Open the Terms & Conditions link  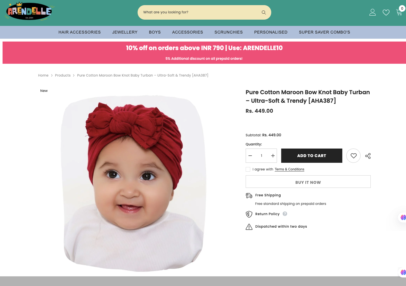[289, 169]
